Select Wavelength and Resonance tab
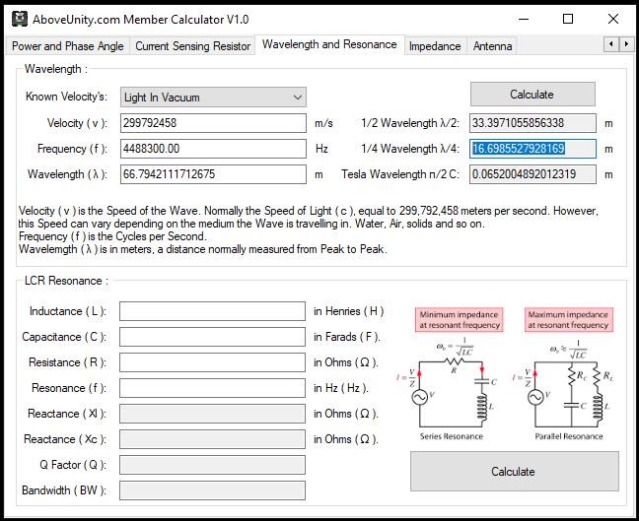This screenshot has width=639, height=521. [329, 44]
